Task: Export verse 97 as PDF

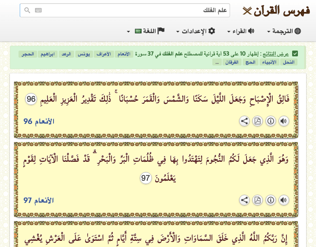Action: click(x=257, y=200)
